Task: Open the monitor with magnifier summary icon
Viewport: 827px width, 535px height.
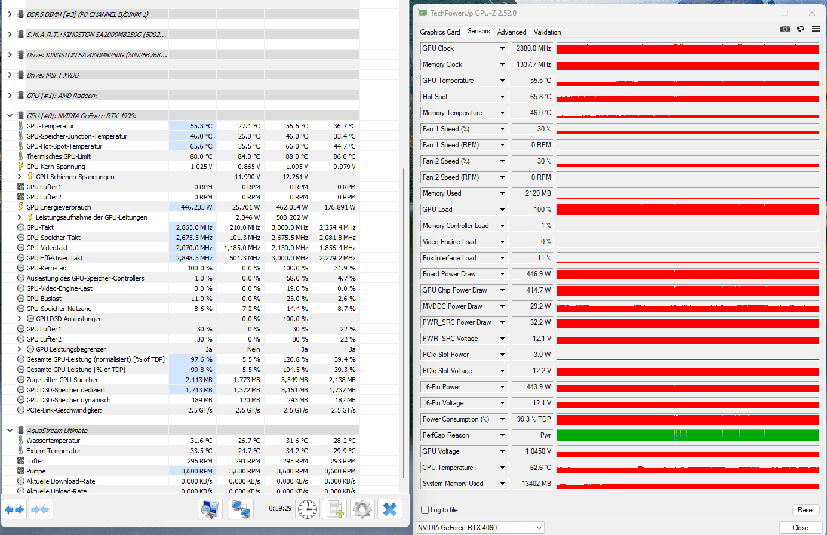Action: [x=210, y=509]
